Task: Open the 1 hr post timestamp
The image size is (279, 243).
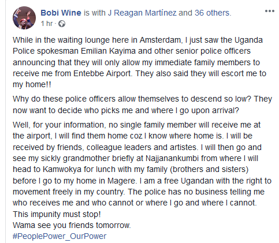Action: coord(46,24)
